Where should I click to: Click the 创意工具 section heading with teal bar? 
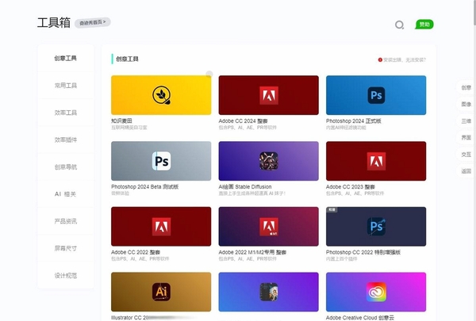(x=125, y=59)
